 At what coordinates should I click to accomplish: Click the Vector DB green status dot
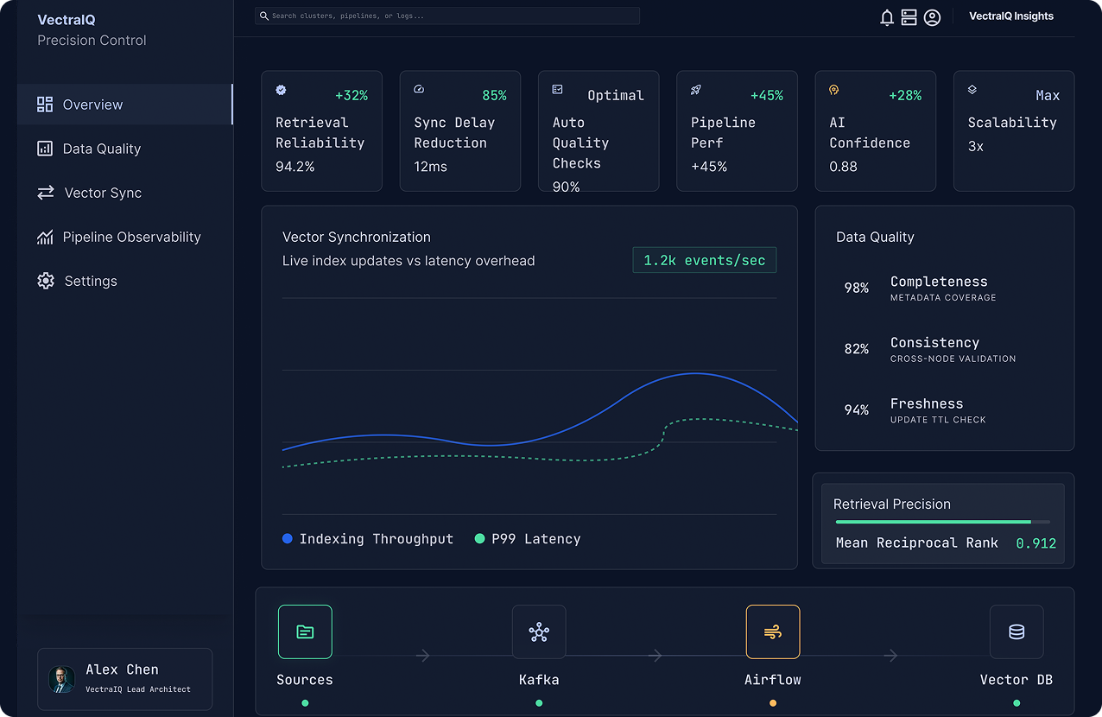pos(1016,703)
